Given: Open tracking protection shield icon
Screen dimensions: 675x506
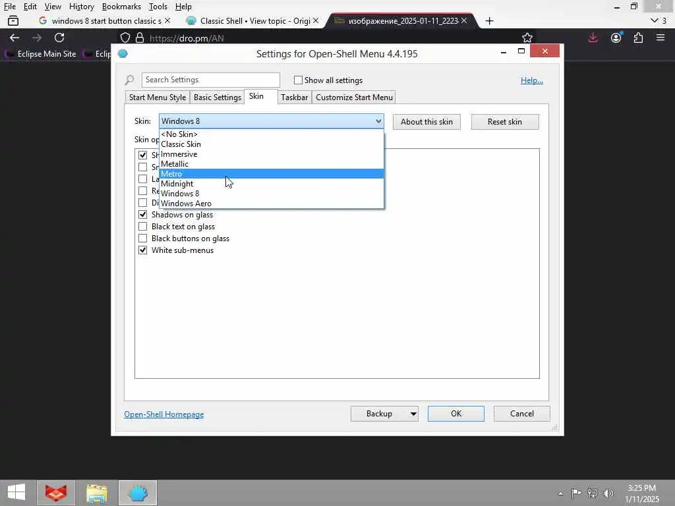Looking at the screenshot, I should (125, 38).
